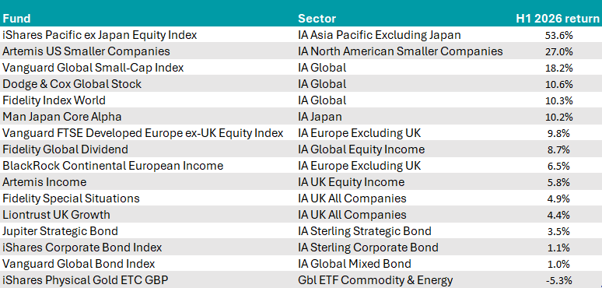Viewport: 602px width, 288px height.
Task: Click the -5.3% gold return value
Action: click(558, 280)
